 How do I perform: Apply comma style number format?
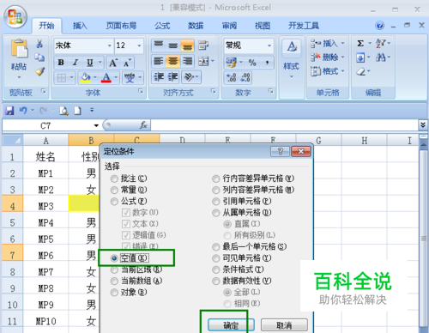click(267, 63)
